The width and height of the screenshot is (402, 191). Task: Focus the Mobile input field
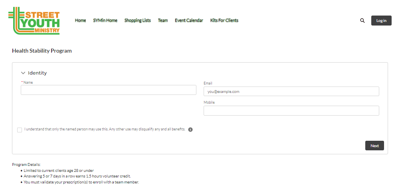click(291, 110)
